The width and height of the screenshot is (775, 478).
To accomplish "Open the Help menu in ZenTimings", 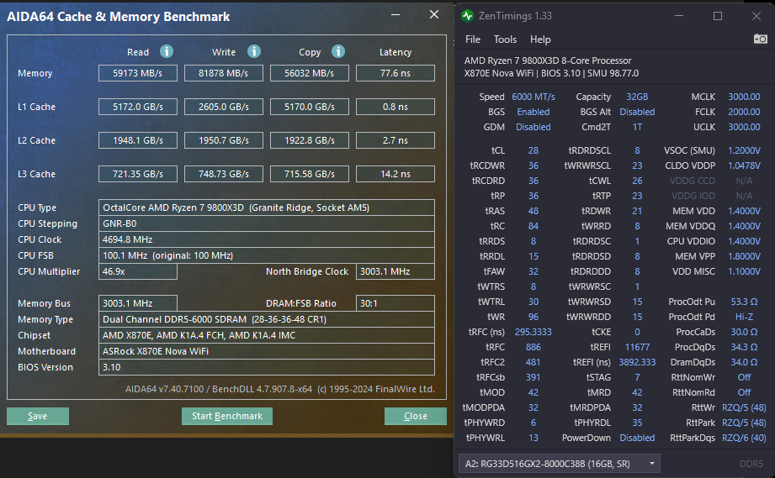I will tap(540, 39).
